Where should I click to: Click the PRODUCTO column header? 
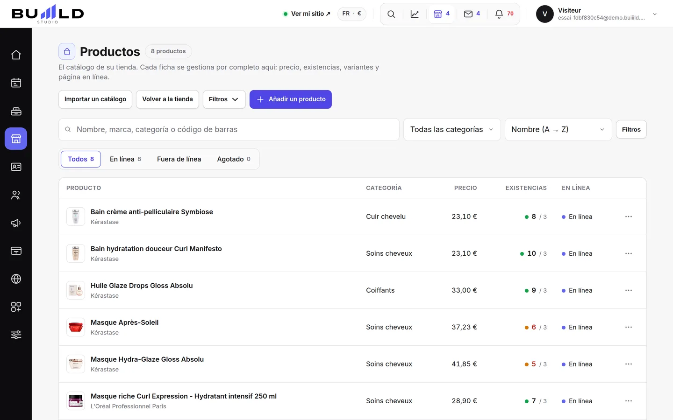click(84, 188)
